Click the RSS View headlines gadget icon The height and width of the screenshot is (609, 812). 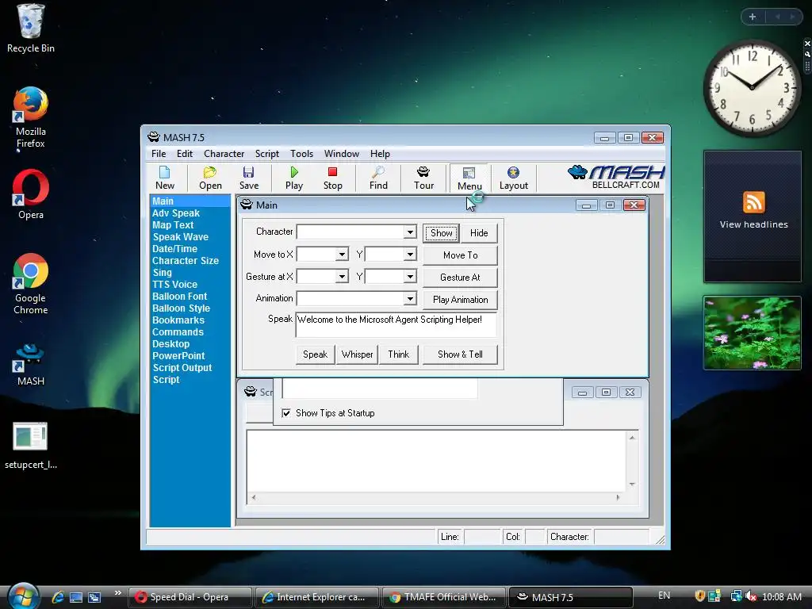(x=753, y=202)
